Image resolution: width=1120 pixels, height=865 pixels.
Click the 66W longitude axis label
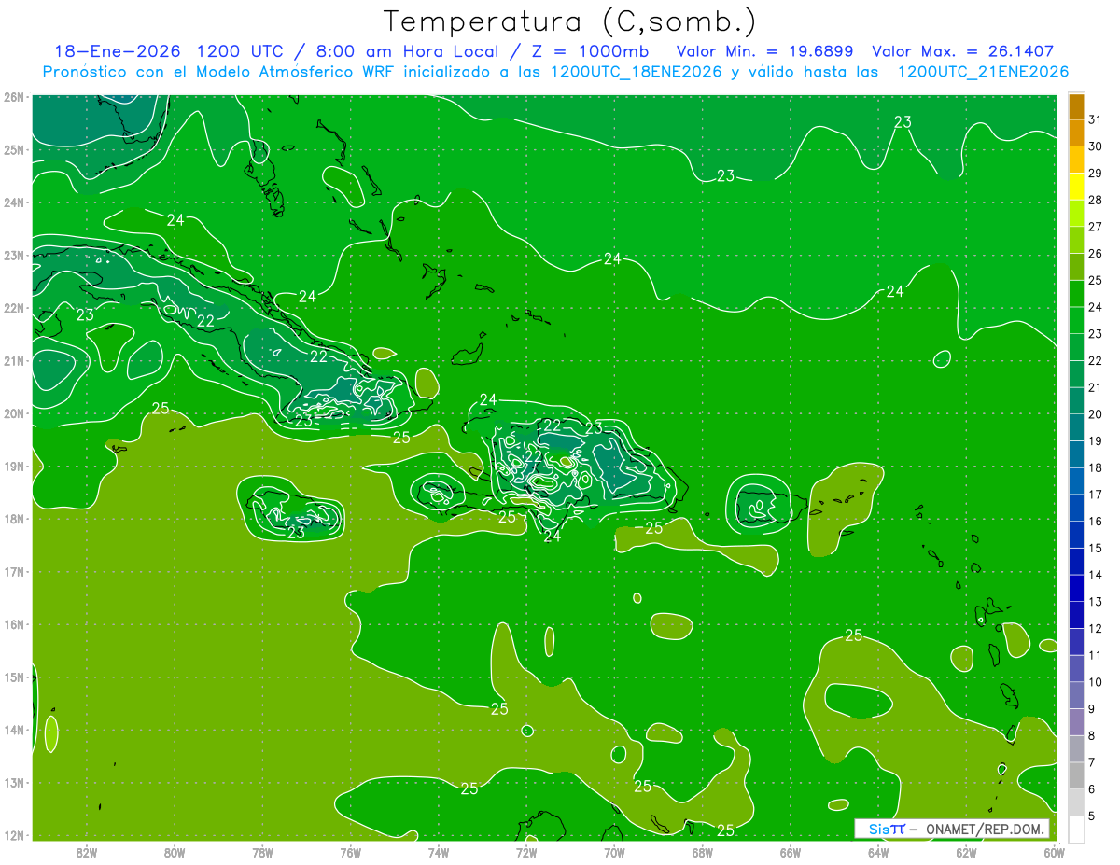pyautogui.click(x=790, y=852)
